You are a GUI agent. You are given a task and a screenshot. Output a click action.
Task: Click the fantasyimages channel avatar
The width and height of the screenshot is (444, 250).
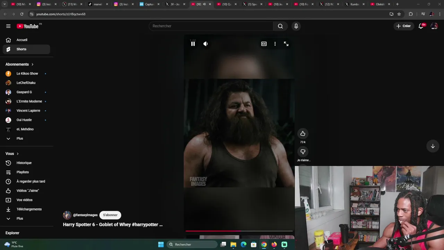(67, 215)
